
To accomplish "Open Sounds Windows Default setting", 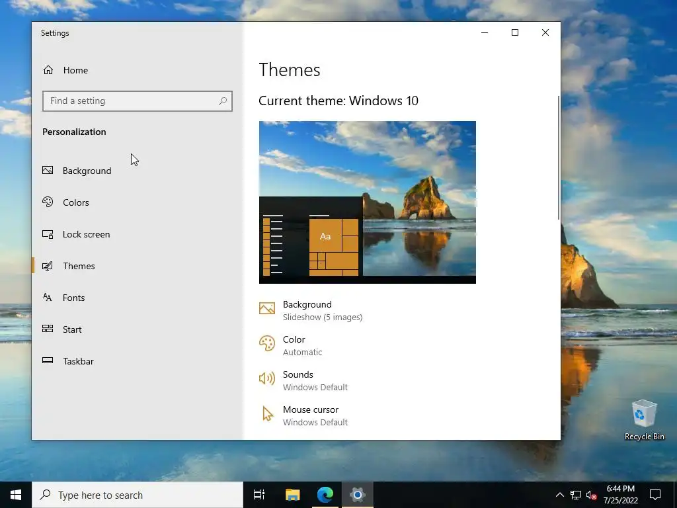I will (303, 380).
